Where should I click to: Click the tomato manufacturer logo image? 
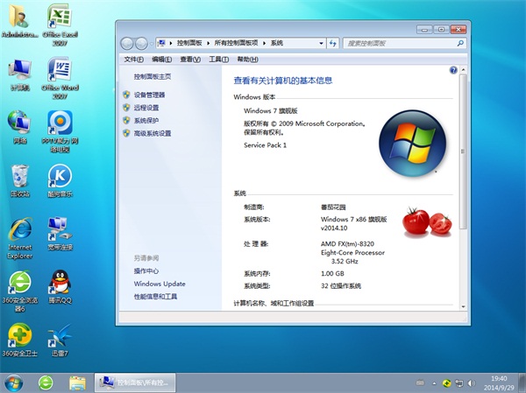427,221
